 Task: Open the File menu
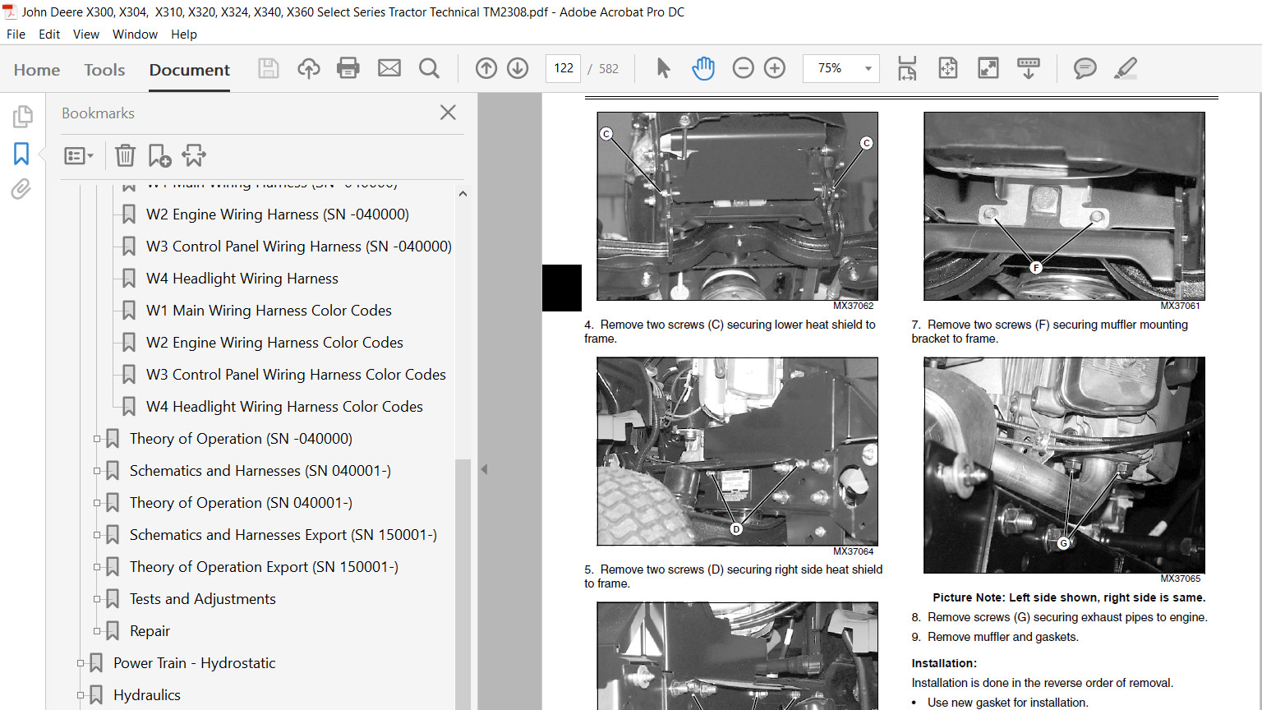(x=16, y=35)
